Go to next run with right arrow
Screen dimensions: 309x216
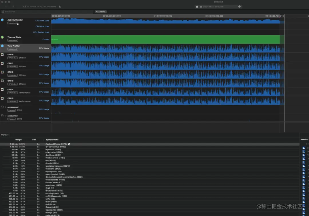pyautogui.click(x=201, y=7)
